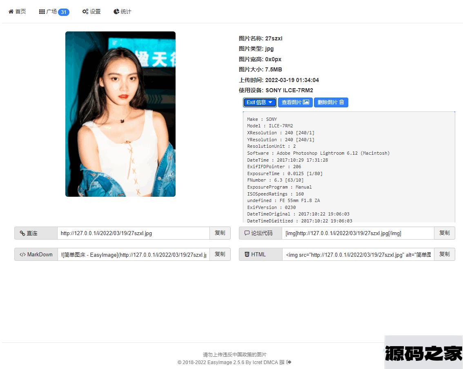Go to the 首页 home page
This screenshot has width=463, height=369.
(17, 12)
